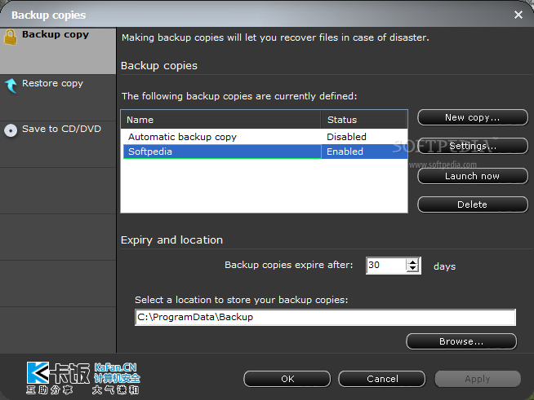This screenshot has width=534, height=400.
Task: Cancel the Backup copies dialog
Action: point(382,379)
